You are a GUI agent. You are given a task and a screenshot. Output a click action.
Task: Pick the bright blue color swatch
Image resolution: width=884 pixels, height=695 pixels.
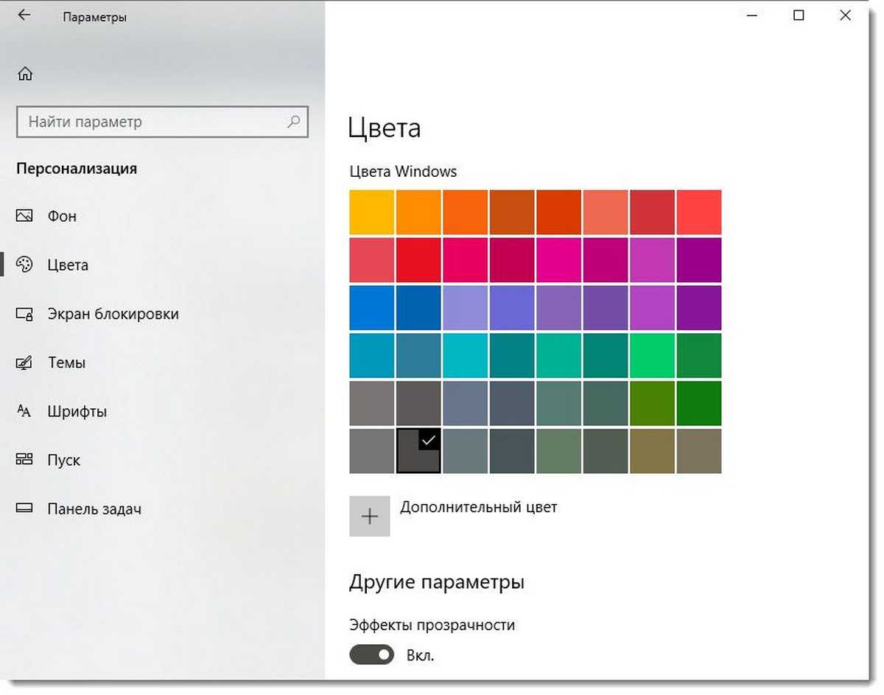pos(371,307)
